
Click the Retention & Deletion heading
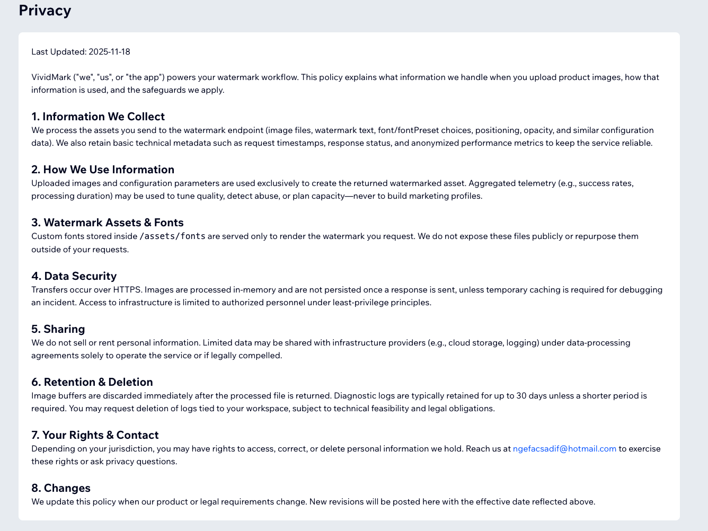pos(92,382)
